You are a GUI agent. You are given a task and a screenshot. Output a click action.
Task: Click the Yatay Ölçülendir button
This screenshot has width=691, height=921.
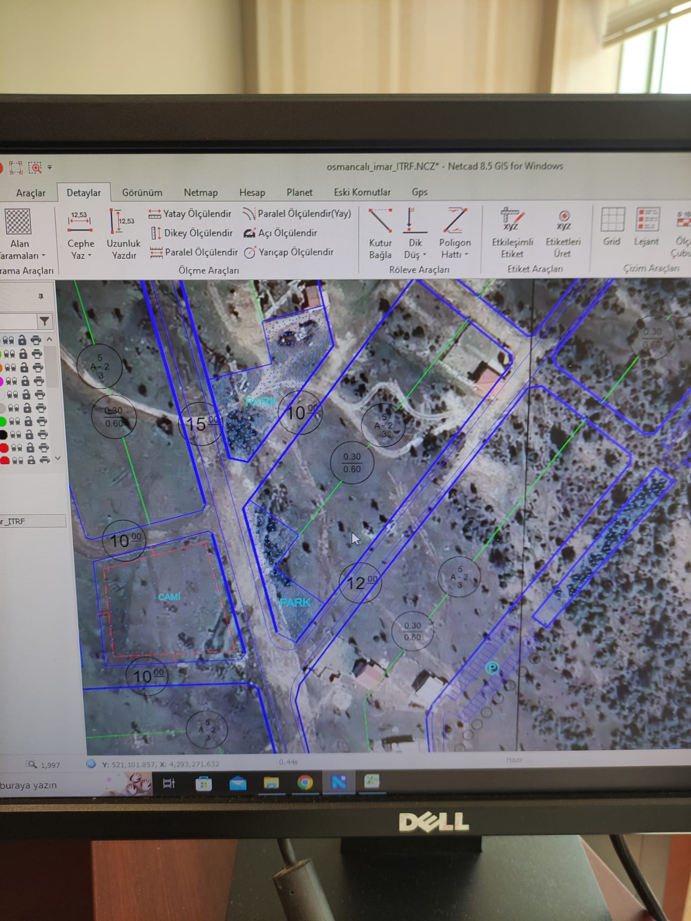190,214
